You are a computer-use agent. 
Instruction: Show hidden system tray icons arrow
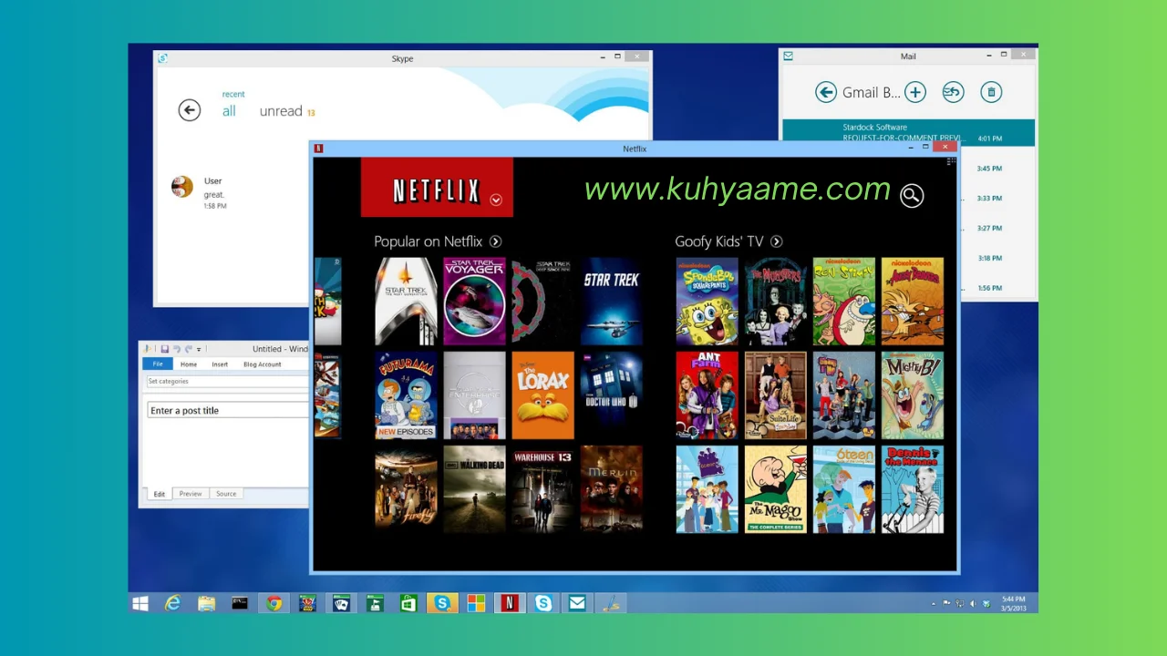[934, 603]
